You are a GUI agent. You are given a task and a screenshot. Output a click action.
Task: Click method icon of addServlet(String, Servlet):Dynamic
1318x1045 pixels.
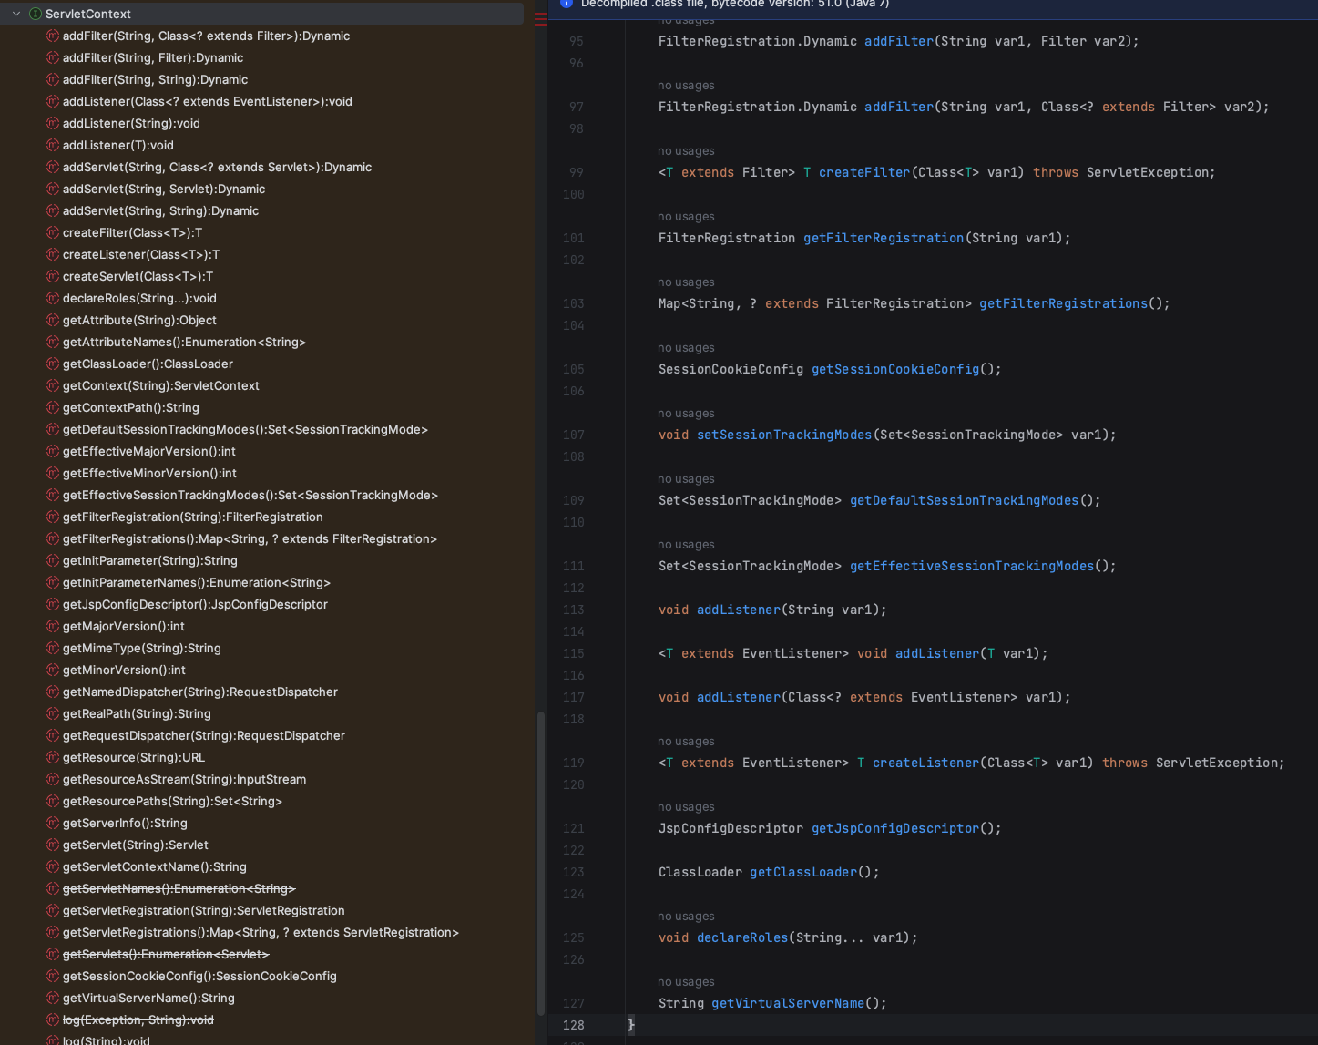click(53, 189)
